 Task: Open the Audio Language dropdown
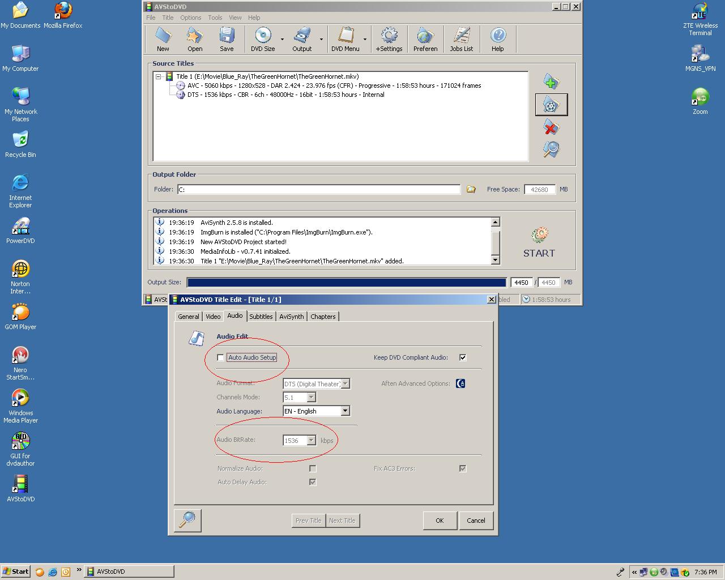(x=345, y=411)
